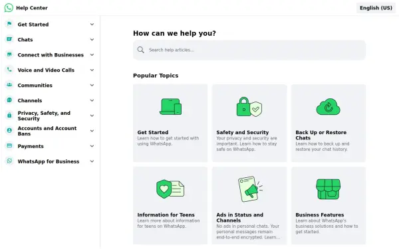Select Voice and Video Calls in sidebar

tap(46, 70)
